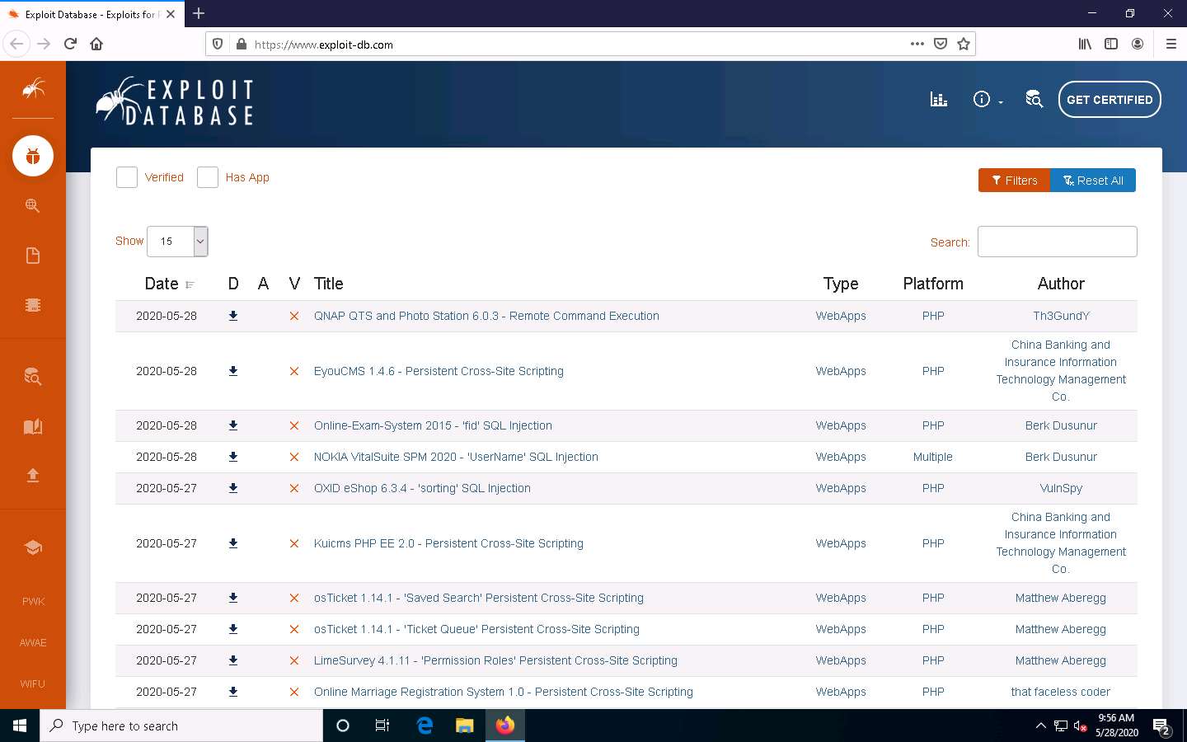Open author that faceless coder link
Screen dimensions: 1187x742
coord(1061,692)
